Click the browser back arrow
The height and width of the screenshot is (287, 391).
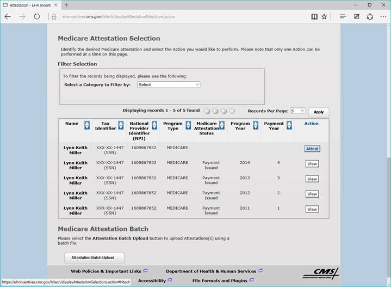pos(8,16)
